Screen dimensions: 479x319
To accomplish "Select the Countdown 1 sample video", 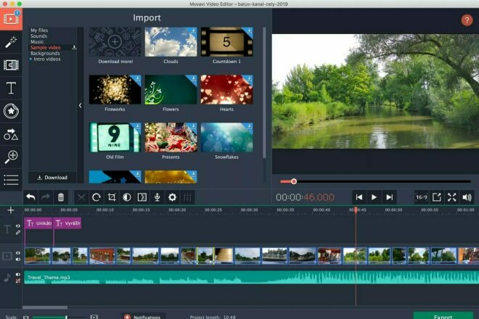I will pos(226,42).
